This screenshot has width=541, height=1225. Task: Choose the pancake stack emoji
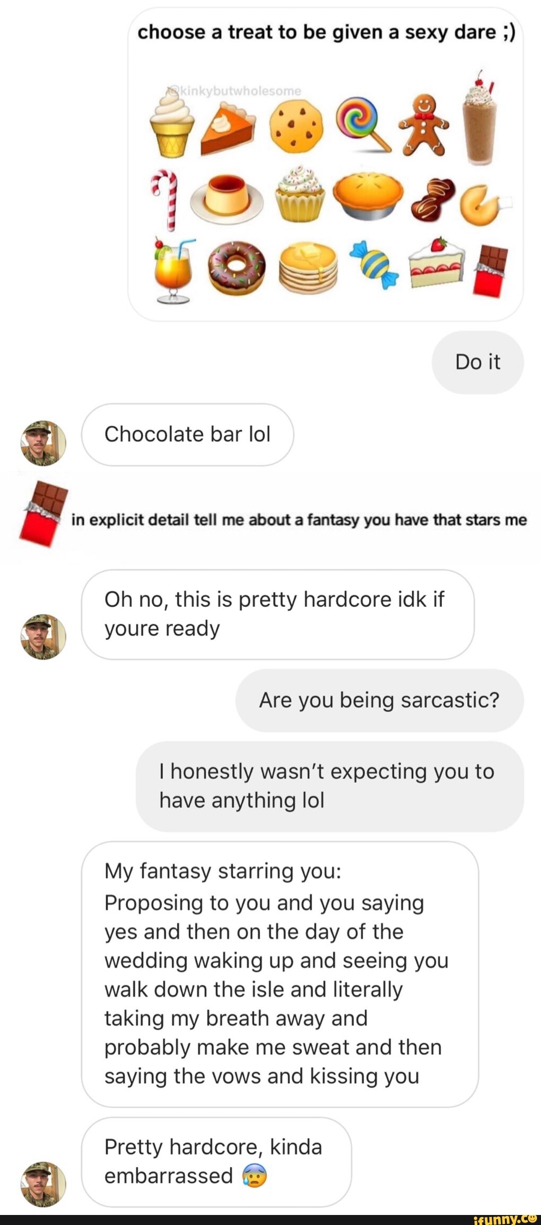307,267
